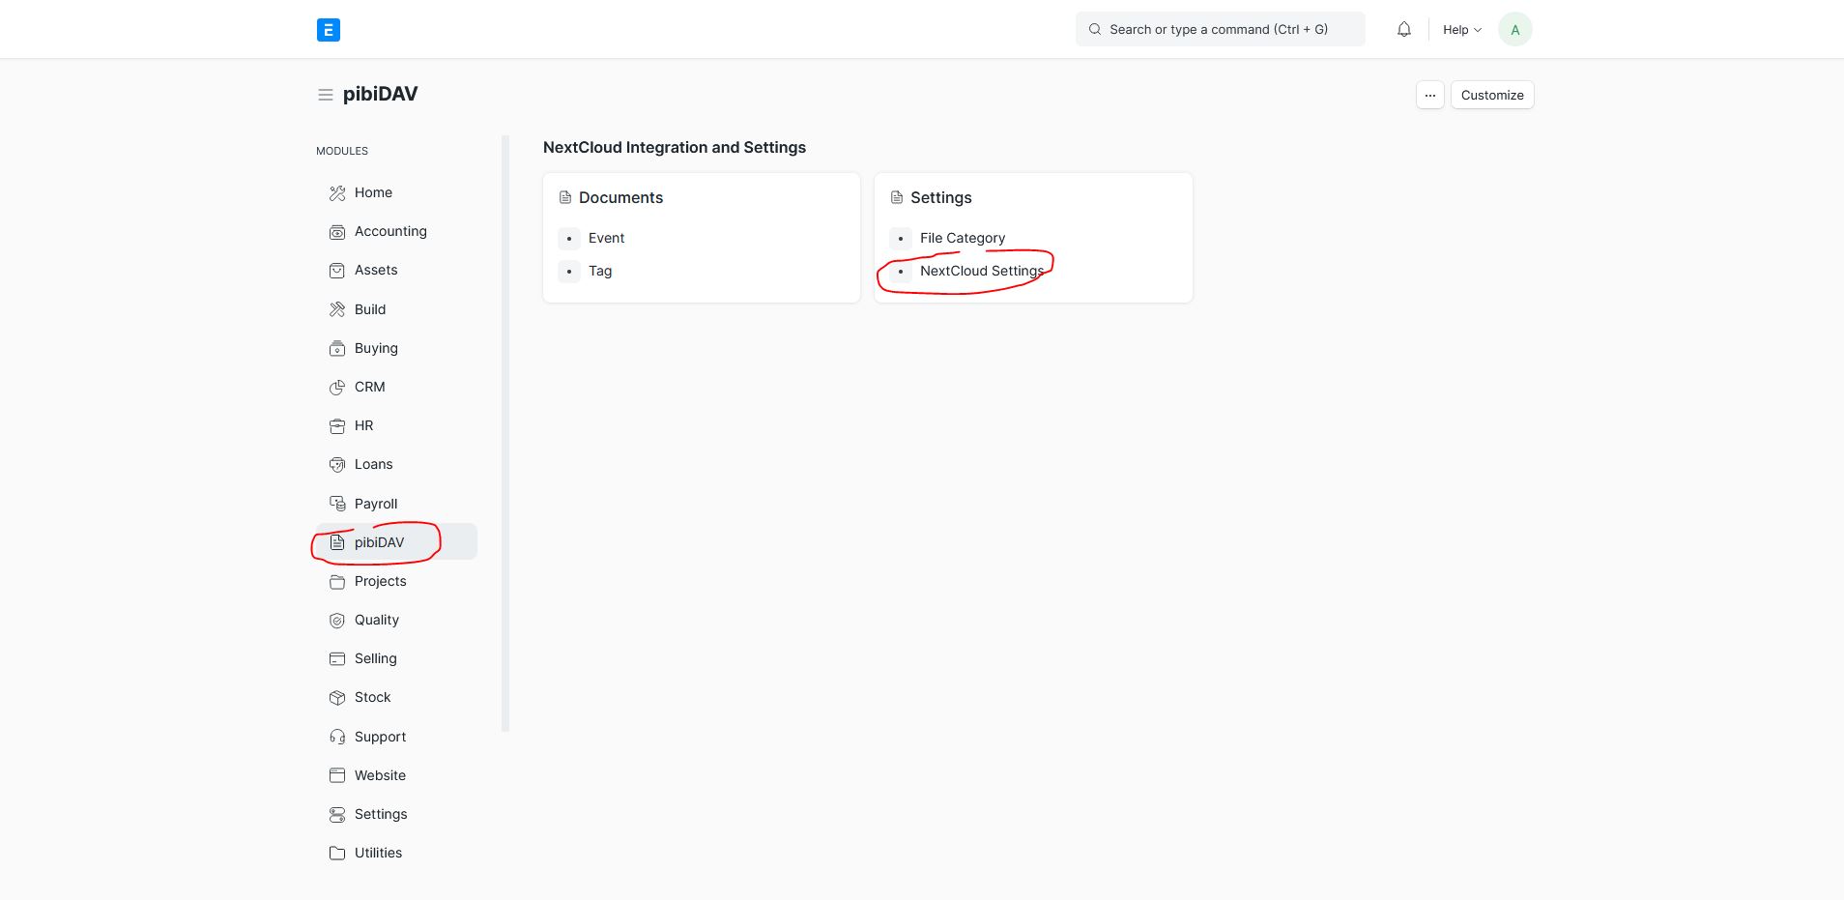
Task: Open NextCloud Settings link
Action: pos(982,271)
